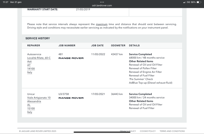This screenshot has width=204, height=134.
Task: Click the Range Rover logo under job 481
Action: 71,58
